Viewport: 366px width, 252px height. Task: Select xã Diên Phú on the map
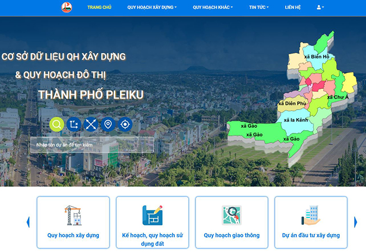(x=292, y=103)
